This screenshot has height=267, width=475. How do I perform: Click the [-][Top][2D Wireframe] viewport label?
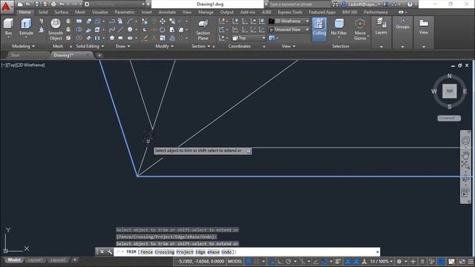tap(23, 65)
